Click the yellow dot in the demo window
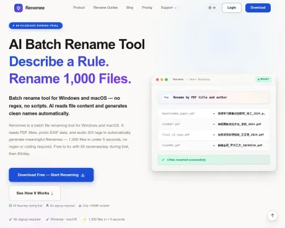285x228 pixels. click(x=162, y=79)
